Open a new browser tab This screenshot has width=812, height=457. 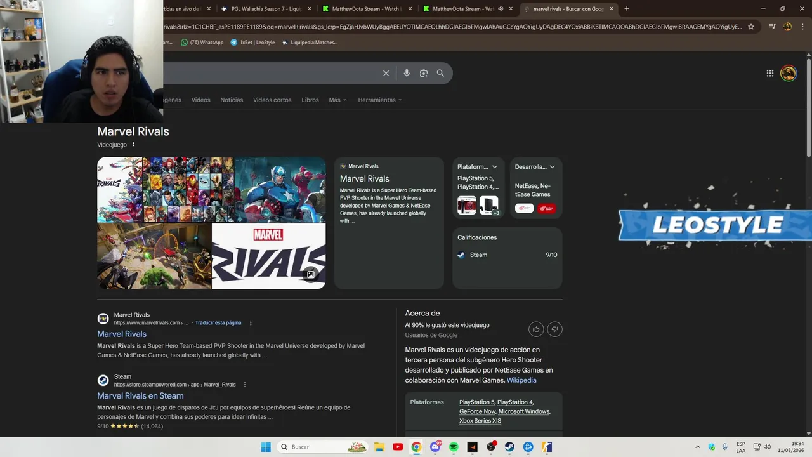[x=627, y=9]
